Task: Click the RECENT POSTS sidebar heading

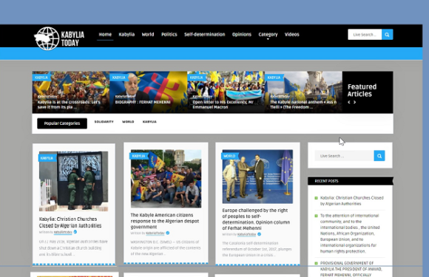Action: pyautogui.click(x=326, y=181)
